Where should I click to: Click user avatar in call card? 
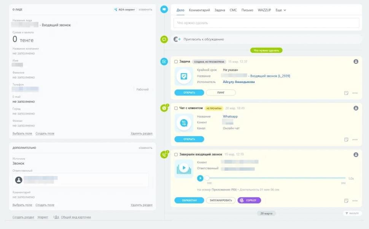click(x=356, y=154)
